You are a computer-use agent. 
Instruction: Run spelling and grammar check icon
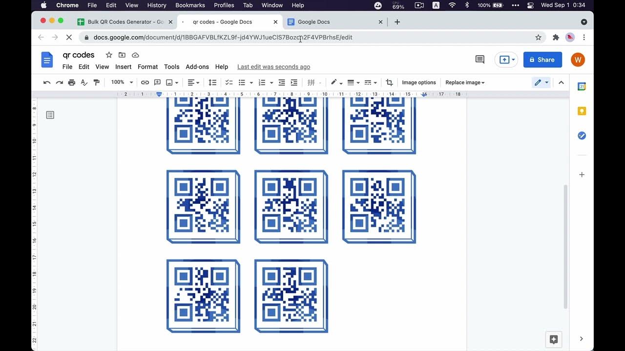click(84, 82)
